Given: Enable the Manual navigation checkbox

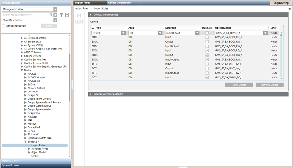Looking at the screenshot, I should point(4,26).
